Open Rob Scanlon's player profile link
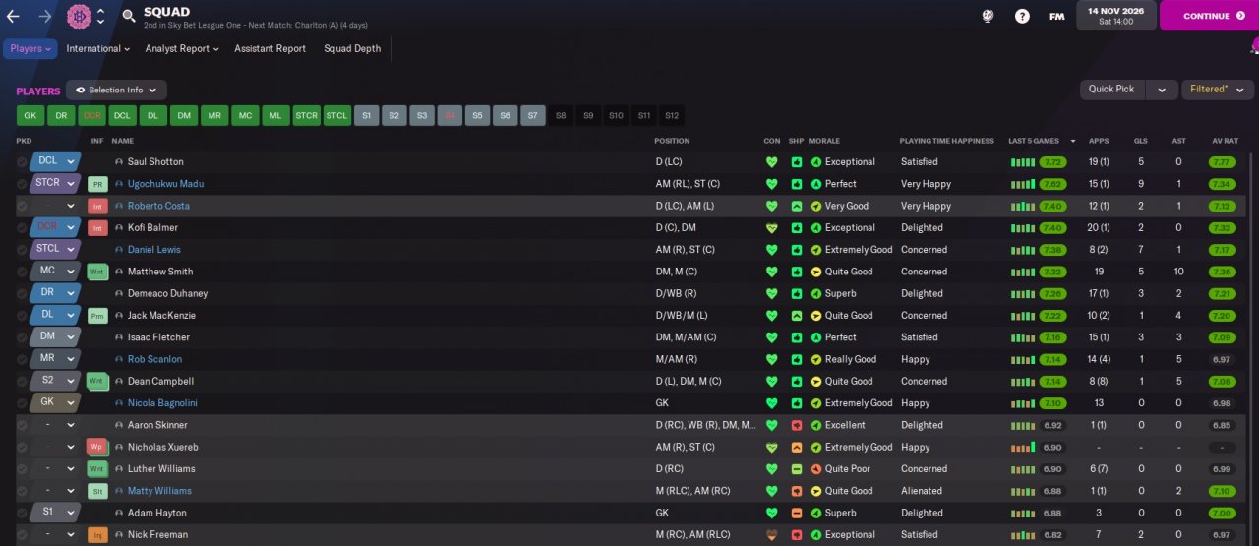1259x546 pixels. click(x=154, y=360)
